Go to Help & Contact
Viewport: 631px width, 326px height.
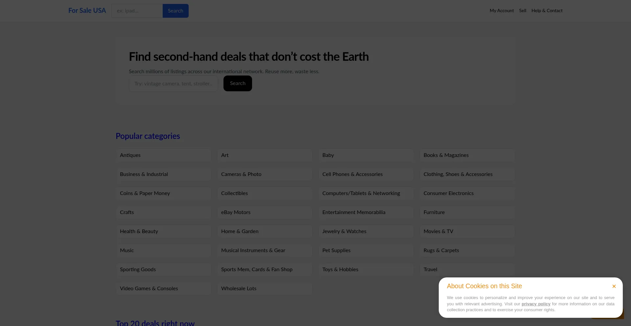pos(547,11)
